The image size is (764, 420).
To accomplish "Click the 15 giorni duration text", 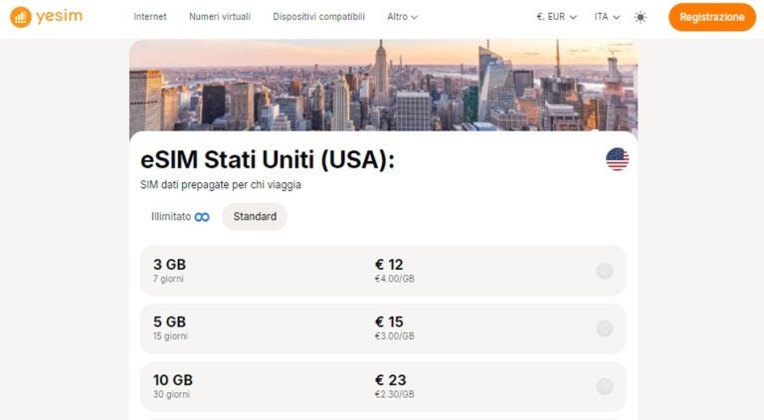I will click(170, 336).
